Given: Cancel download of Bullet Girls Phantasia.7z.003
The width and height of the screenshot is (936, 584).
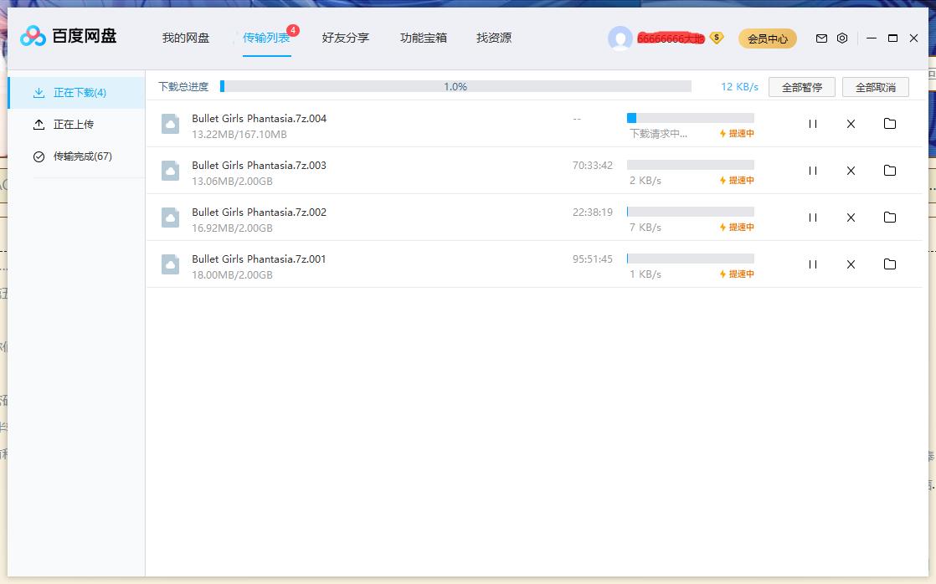Looking at the screenshot, I should click(851, 171).
